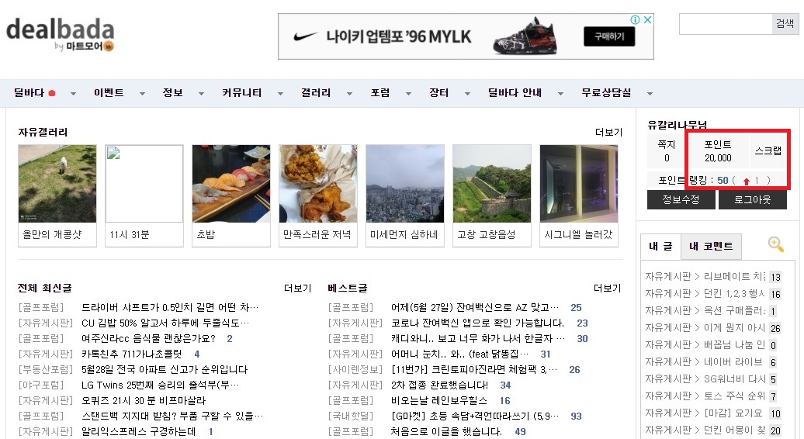This screenshot has width=804, height=439.
Task: Click the ad info icon on Nike banner
Action: (x=634, y=20)
